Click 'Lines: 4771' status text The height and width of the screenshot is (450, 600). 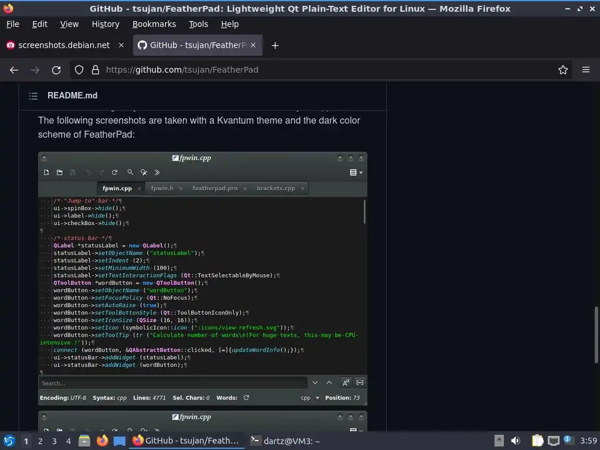pos(149,398)
